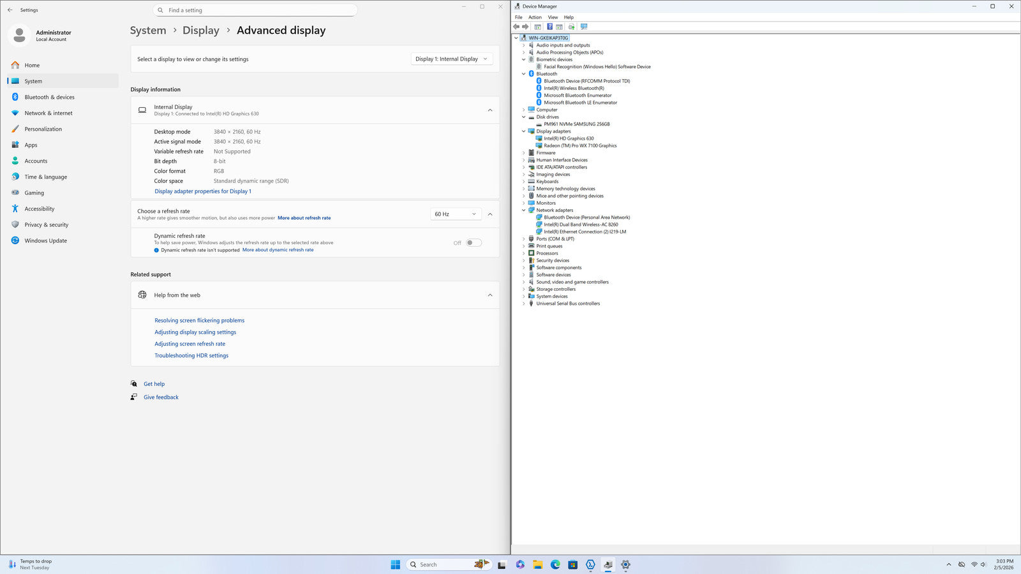Screen dimensions: 1021x574
Task: Open Microsoft Edge from the taskbar
Action: click(555, 564)
